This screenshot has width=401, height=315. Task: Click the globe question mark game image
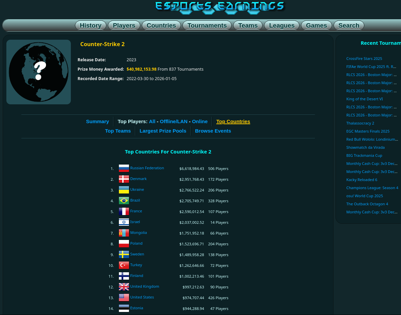coord(39,72)
